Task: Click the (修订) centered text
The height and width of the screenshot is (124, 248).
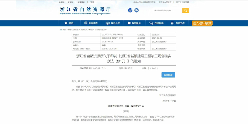Action: 126,111
